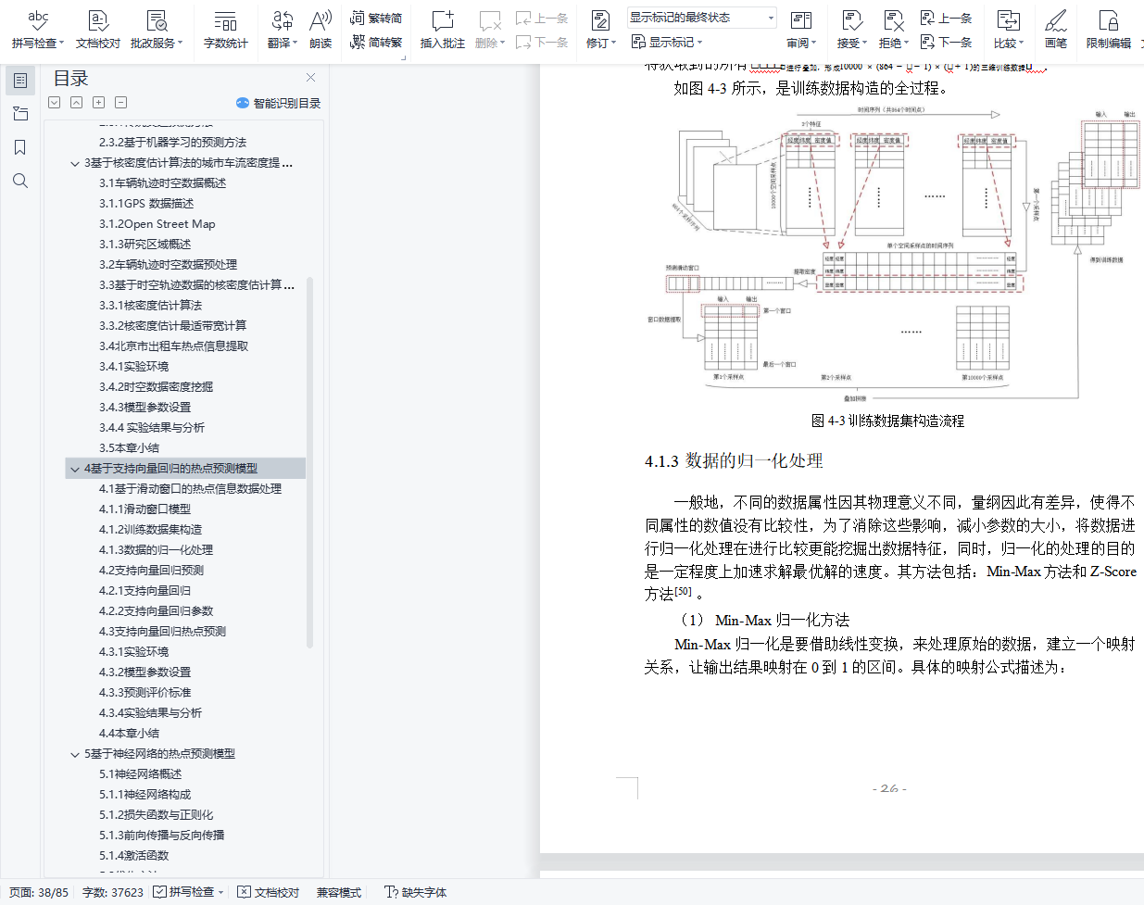Go to 4.3.3预测评价标准 heading
Image resolution: width=1144 pixels, height=905 pixels.
tap(145, 693)
